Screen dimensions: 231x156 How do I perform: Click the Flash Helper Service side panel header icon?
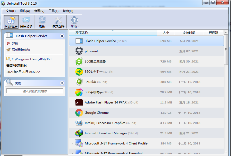click(9, 35)
